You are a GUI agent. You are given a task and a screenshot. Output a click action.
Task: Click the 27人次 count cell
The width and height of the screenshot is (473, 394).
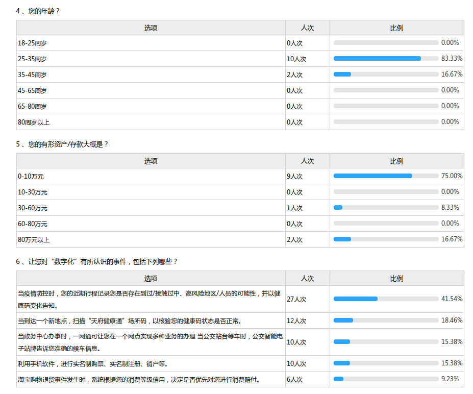click(296, 299)
